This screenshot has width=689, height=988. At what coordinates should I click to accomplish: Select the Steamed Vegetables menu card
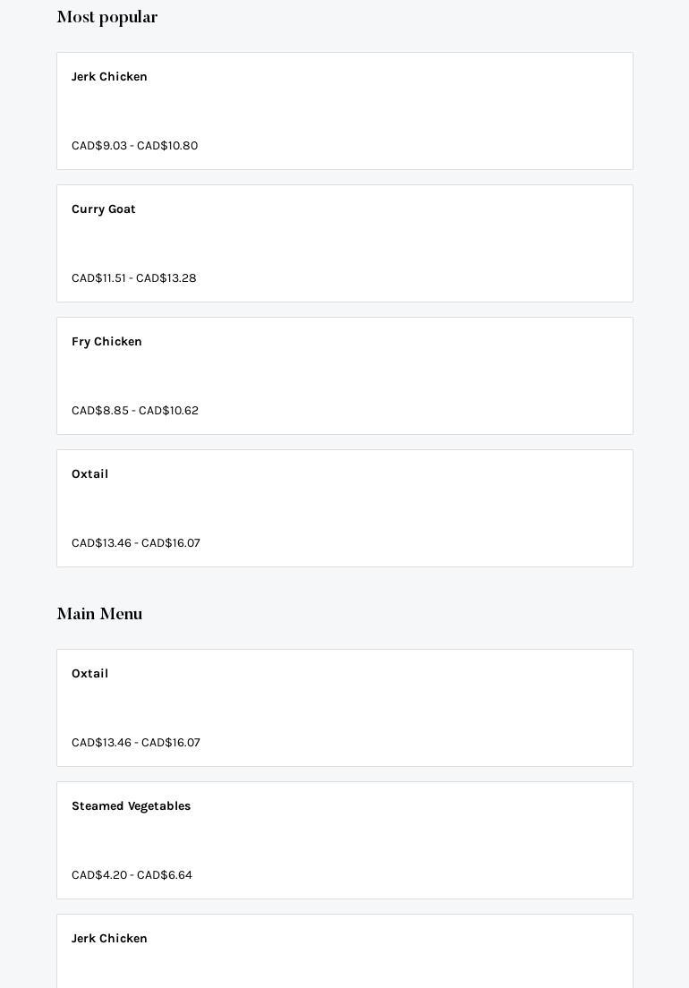pos(344,840)
